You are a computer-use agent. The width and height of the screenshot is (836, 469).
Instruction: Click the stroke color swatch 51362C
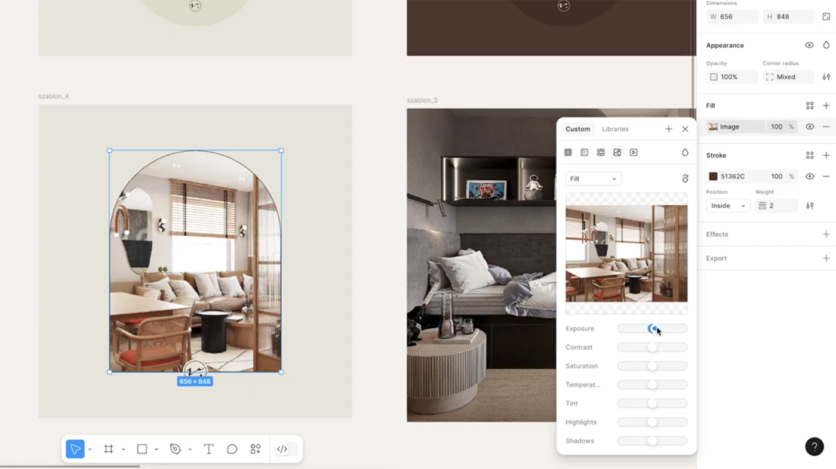tap(713, 177)
